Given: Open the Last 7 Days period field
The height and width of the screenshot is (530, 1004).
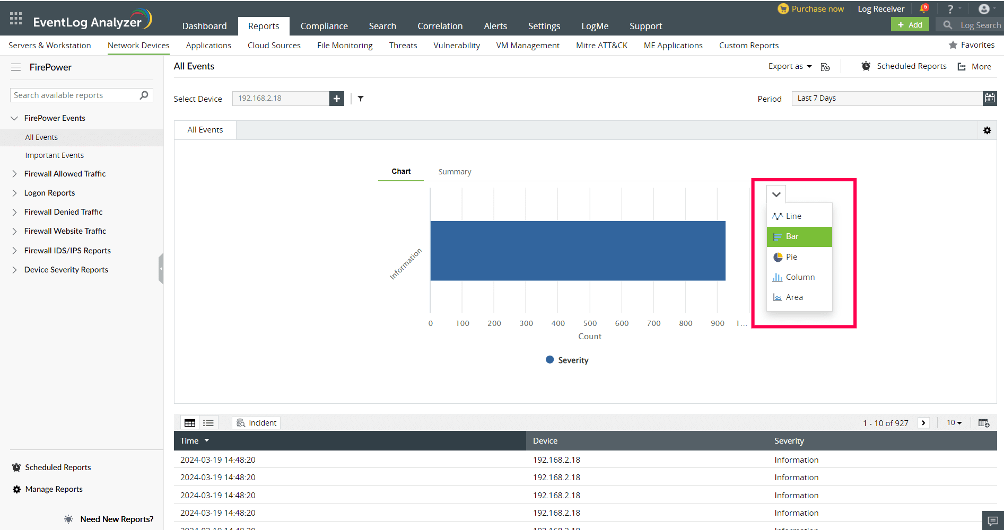Looking at the screenshot, I should point(887,98).
